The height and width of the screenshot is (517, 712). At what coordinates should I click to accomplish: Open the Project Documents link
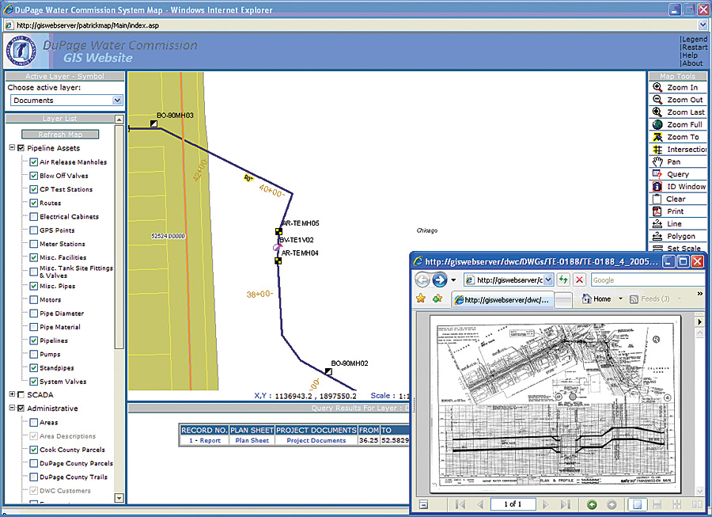[x=316, y=440]
